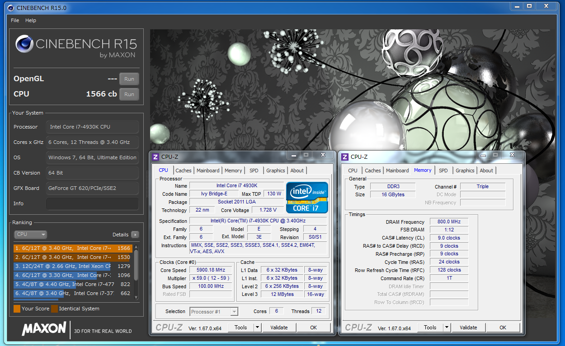
Task: Click the FSB:DRAM 1:12 value
Action: click(x=450, y=230)
